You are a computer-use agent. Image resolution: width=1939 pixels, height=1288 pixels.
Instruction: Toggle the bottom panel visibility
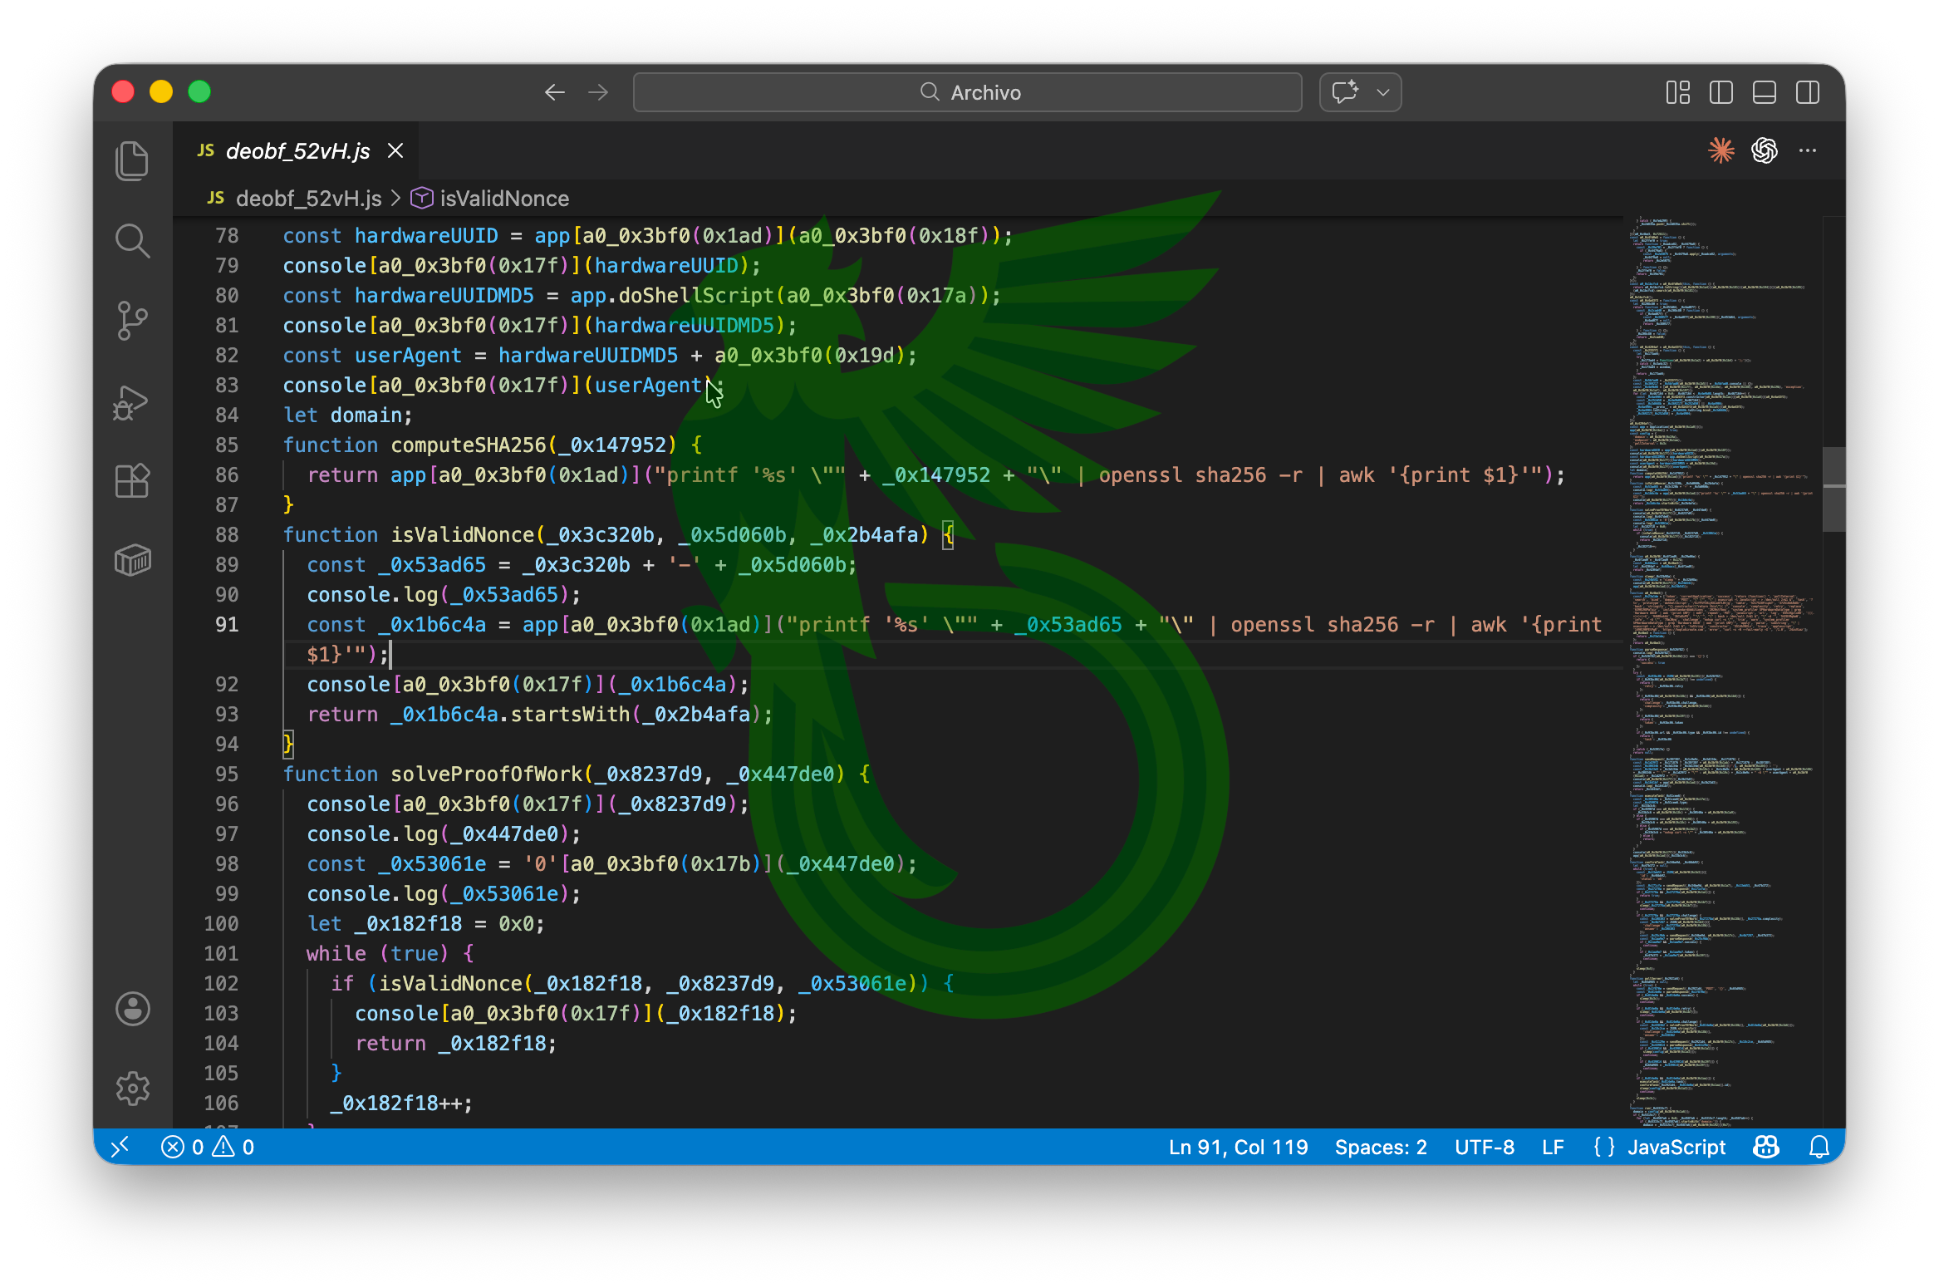point(1764,92)
